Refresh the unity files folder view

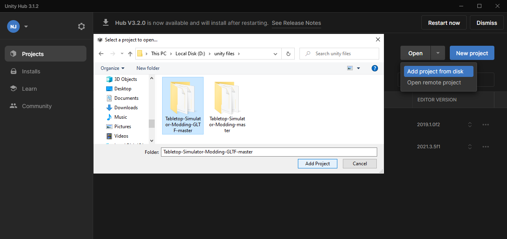click(x=288, y=53)
